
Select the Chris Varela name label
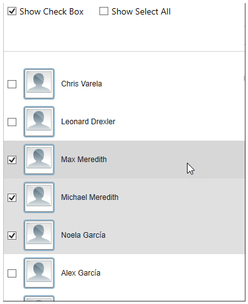click(x=81, y=84)
